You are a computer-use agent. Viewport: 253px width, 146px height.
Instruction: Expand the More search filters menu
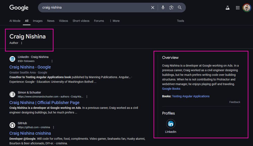tap(115, 21)
